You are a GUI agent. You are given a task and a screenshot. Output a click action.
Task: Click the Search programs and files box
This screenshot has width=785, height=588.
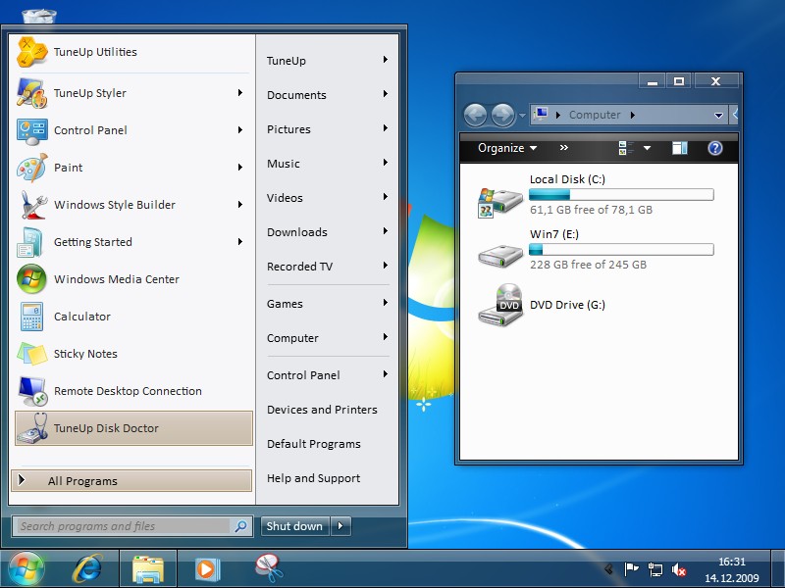pyautogui.click(x=125, y=526)
